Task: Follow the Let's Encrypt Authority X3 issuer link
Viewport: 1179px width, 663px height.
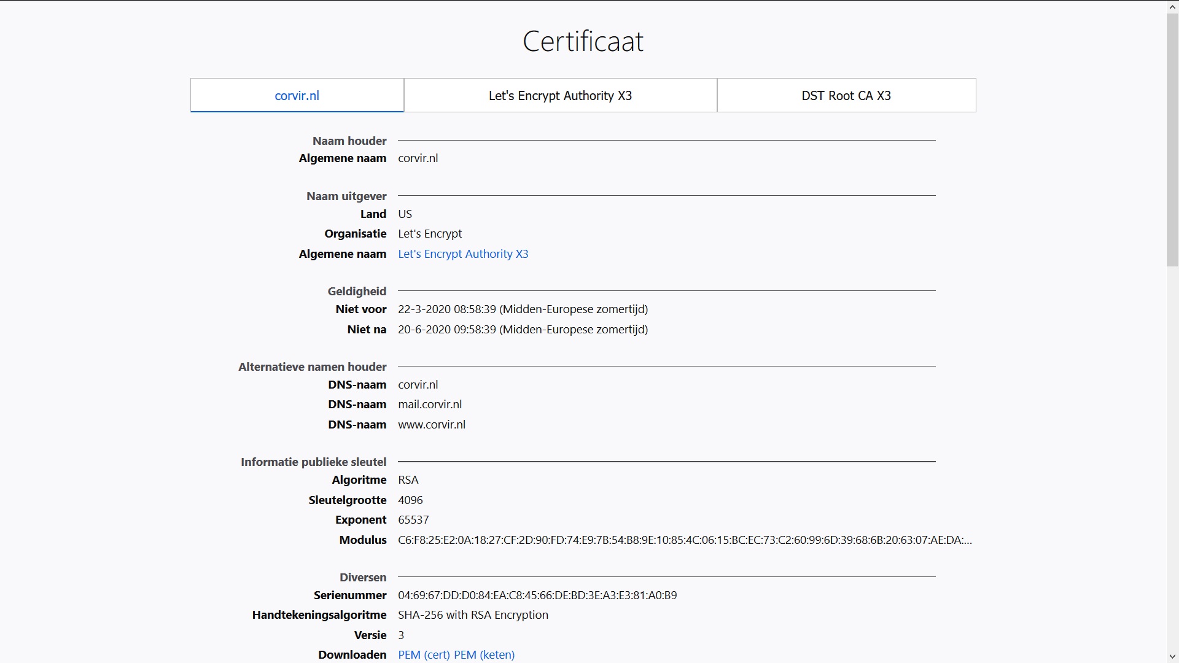Action: [x=463, y=254]
